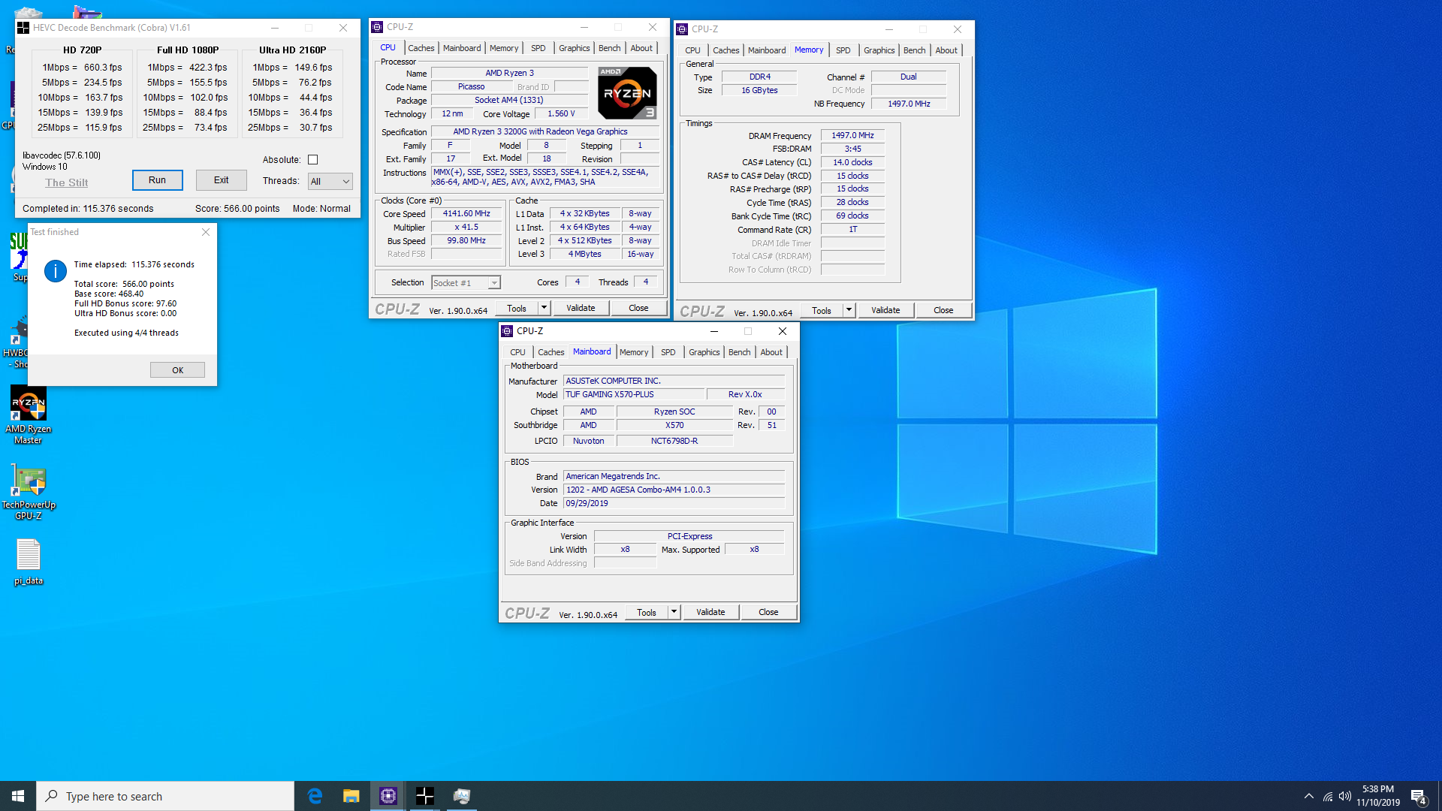Screen dimensions: 1442x811
Task: Open File Explorer from taskbar
Action: click(351, 796)
